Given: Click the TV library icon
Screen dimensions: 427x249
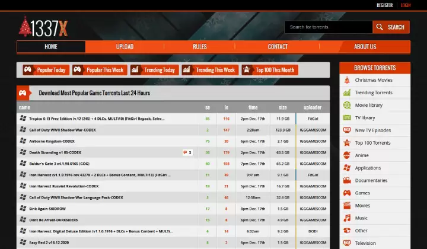Looking at the screenshot, I should (347, 117).
